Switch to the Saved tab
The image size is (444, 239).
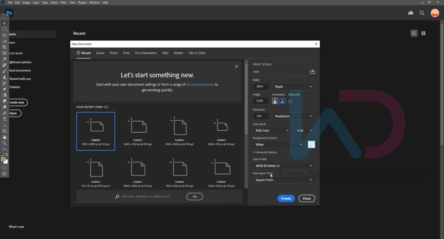click(100, 53)
